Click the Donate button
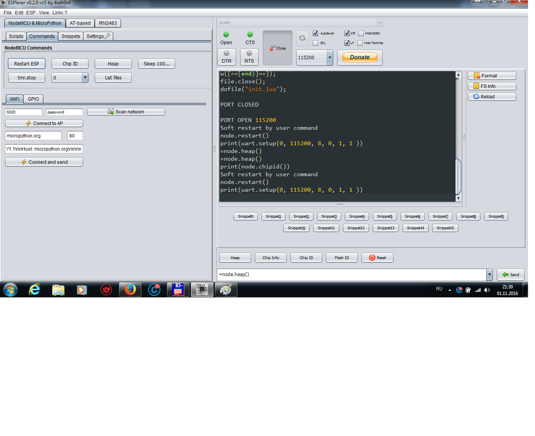 [360, 57]
